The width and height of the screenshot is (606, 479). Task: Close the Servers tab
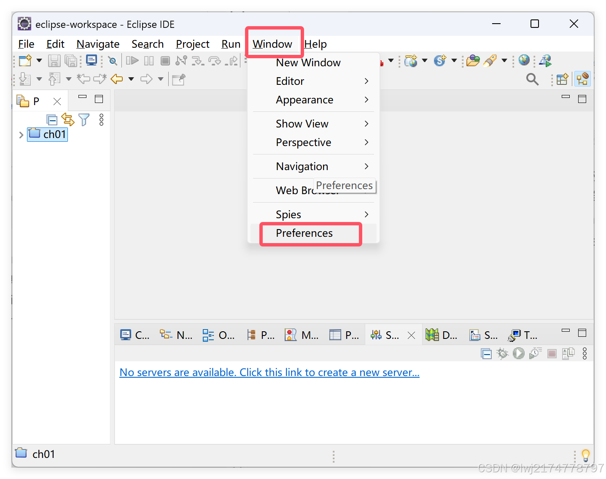point(411,335)
